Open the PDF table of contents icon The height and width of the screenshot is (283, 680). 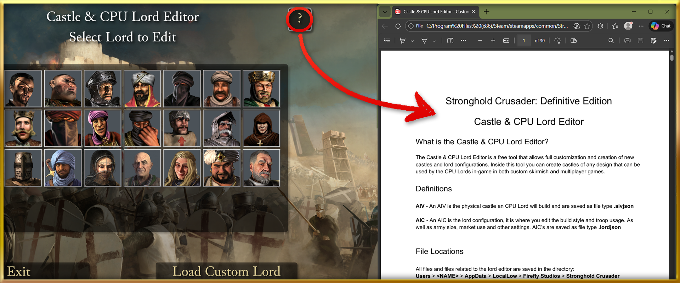(x=387, y=41)
